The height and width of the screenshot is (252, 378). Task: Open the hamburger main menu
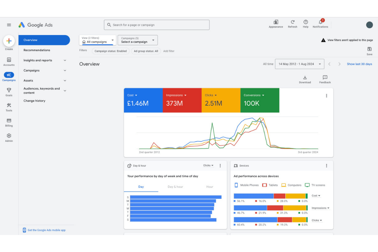9,25
